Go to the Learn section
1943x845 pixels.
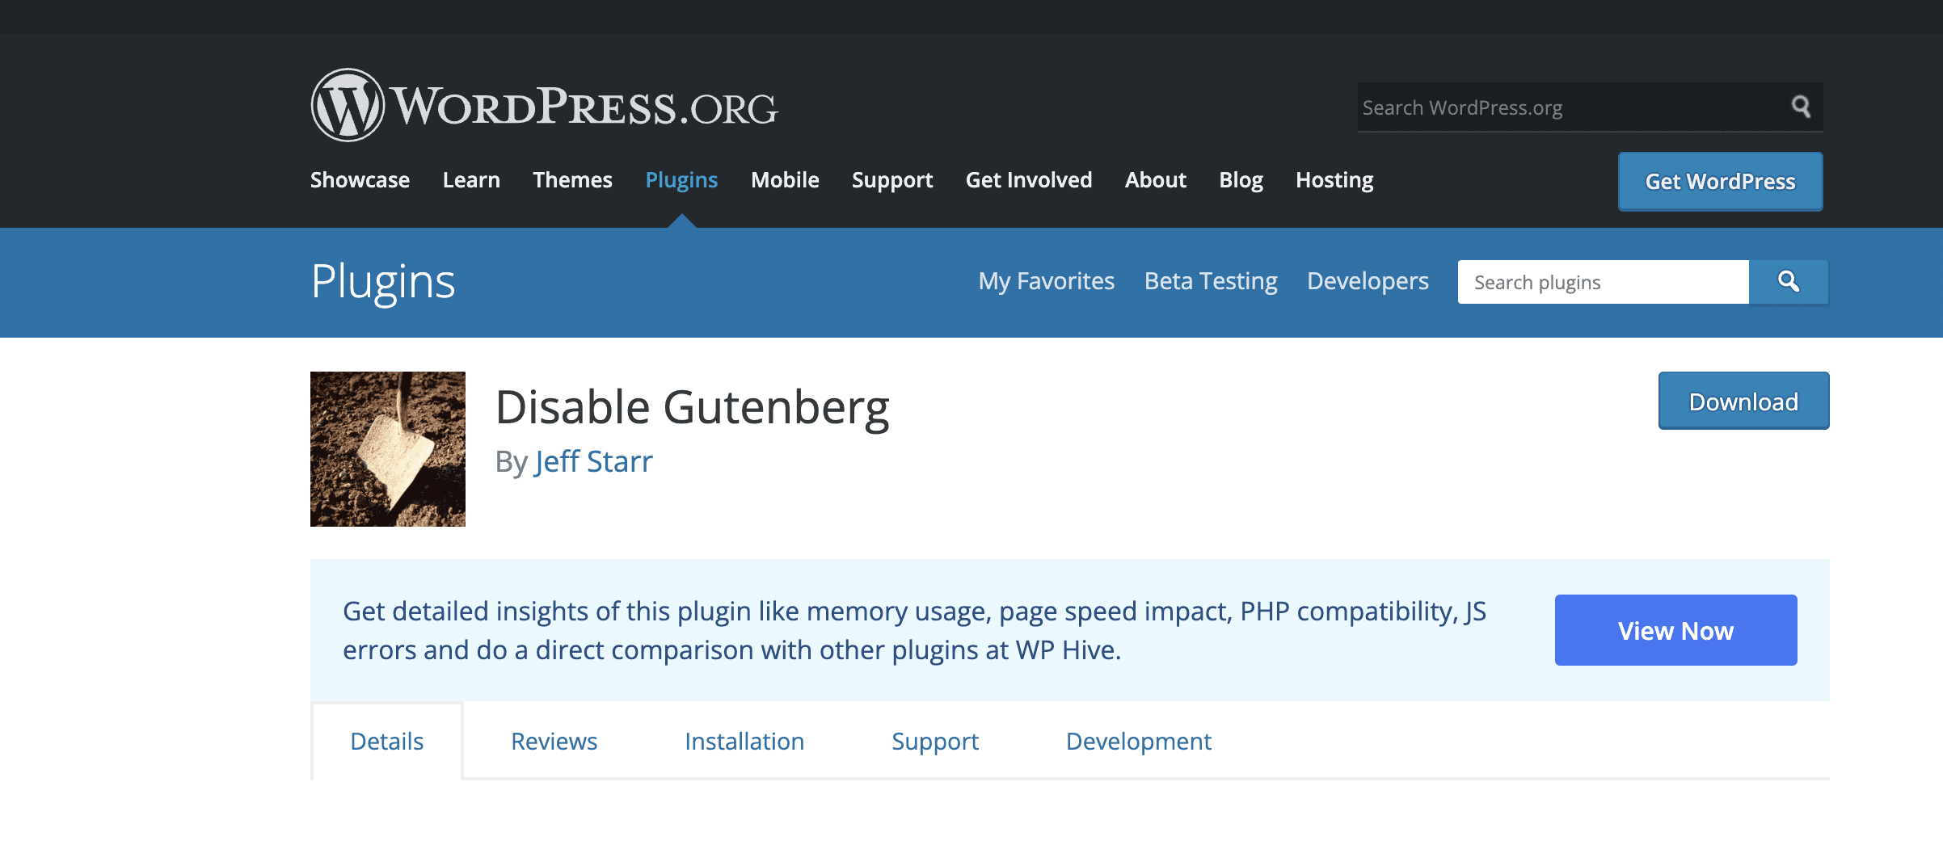pos(471,179)
